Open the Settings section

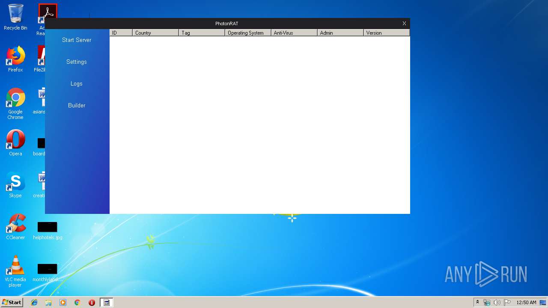click(77, 62)
